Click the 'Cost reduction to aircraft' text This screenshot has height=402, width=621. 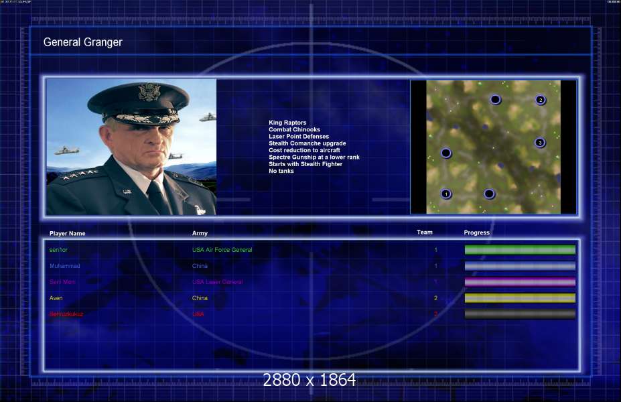tap(304, 150)
